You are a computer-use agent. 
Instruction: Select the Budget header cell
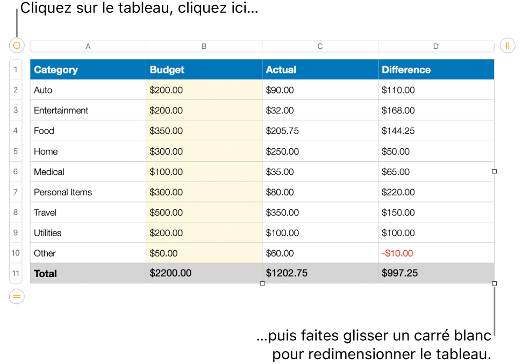204,69
